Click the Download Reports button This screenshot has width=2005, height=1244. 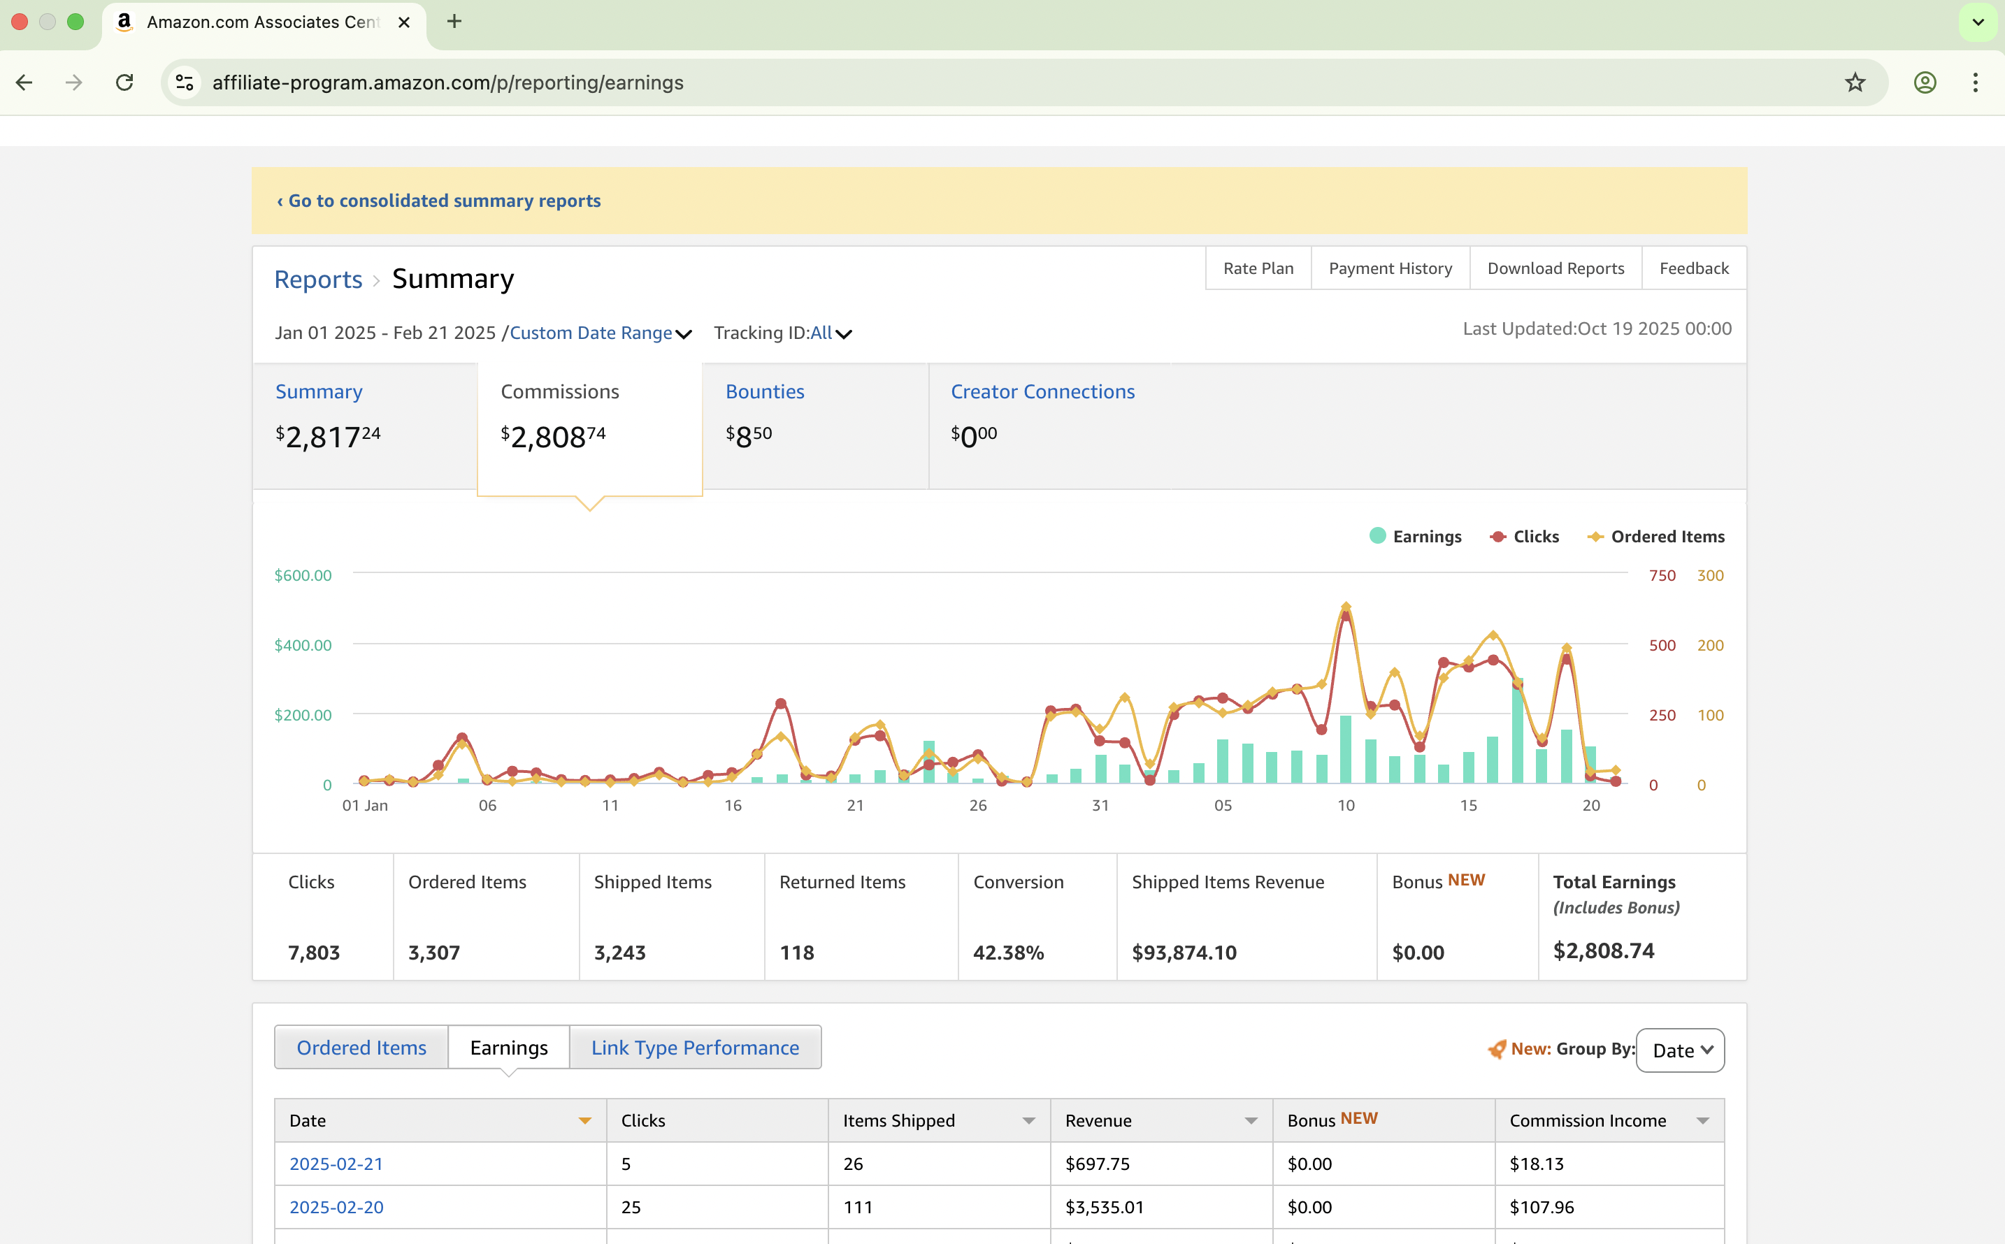[x=1555, y=268]
